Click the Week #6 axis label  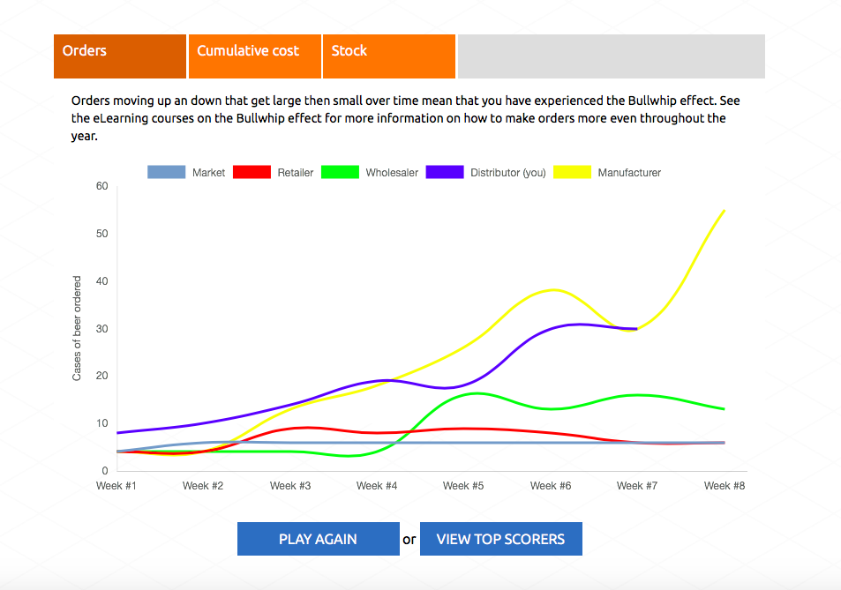551,486
